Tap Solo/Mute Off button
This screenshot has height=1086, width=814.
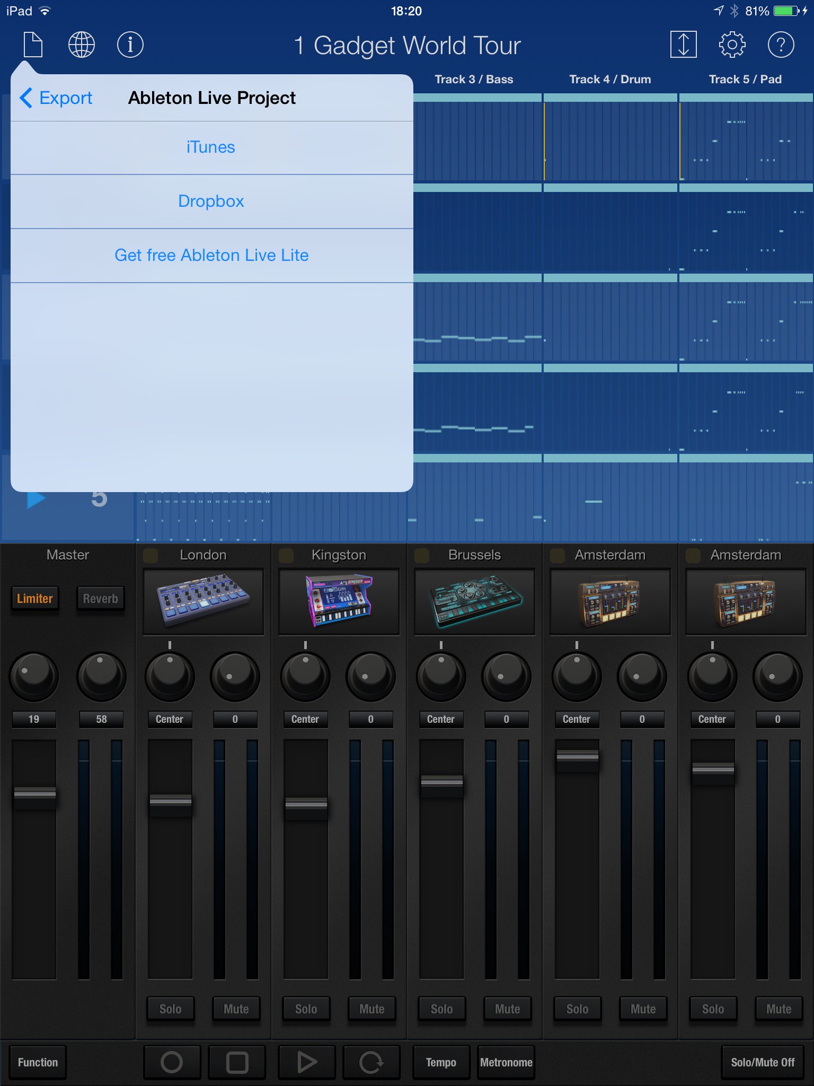pyautogui.click(x=763, y=1062)
